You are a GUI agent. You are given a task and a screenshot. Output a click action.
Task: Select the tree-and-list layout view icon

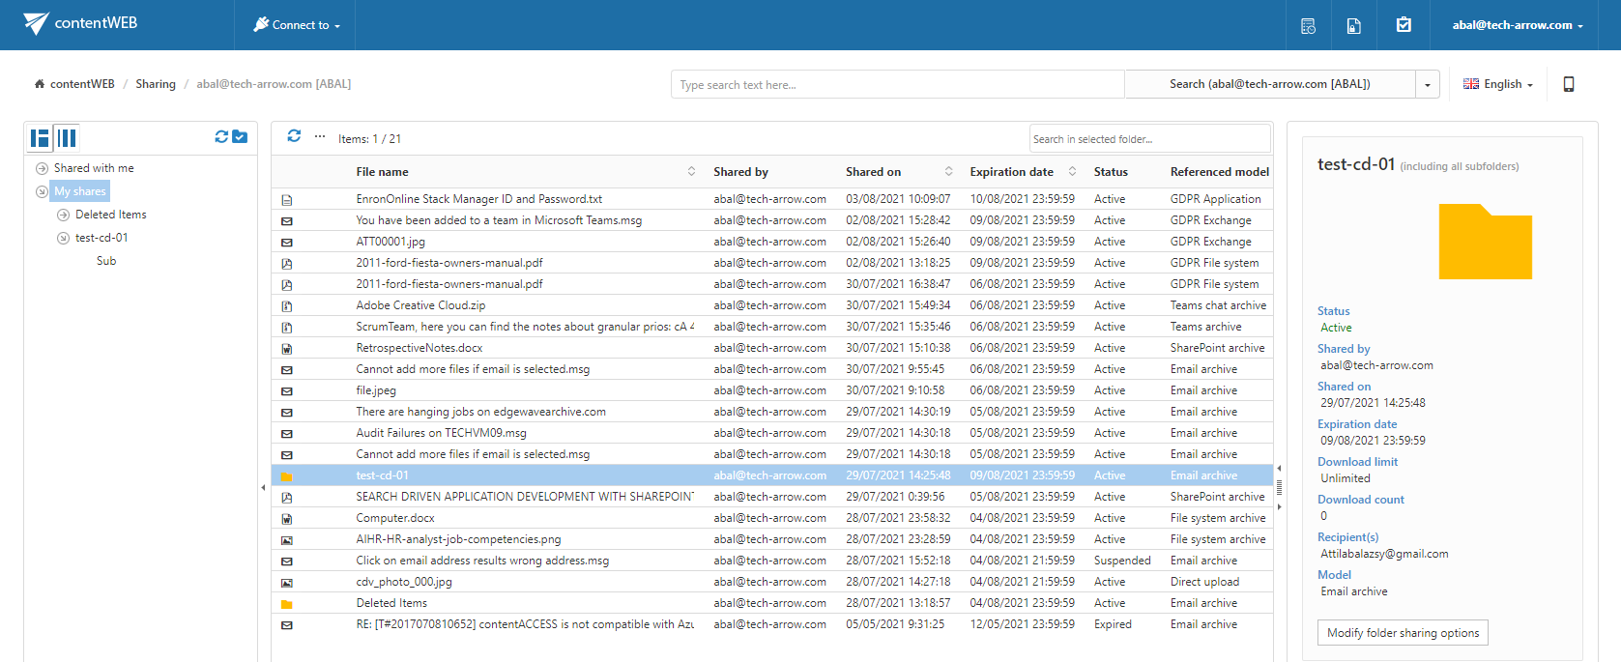[40, 138]
